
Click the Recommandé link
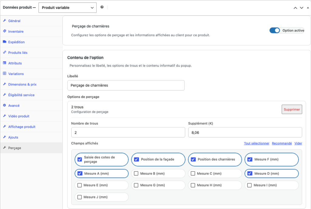coord(282,143)
